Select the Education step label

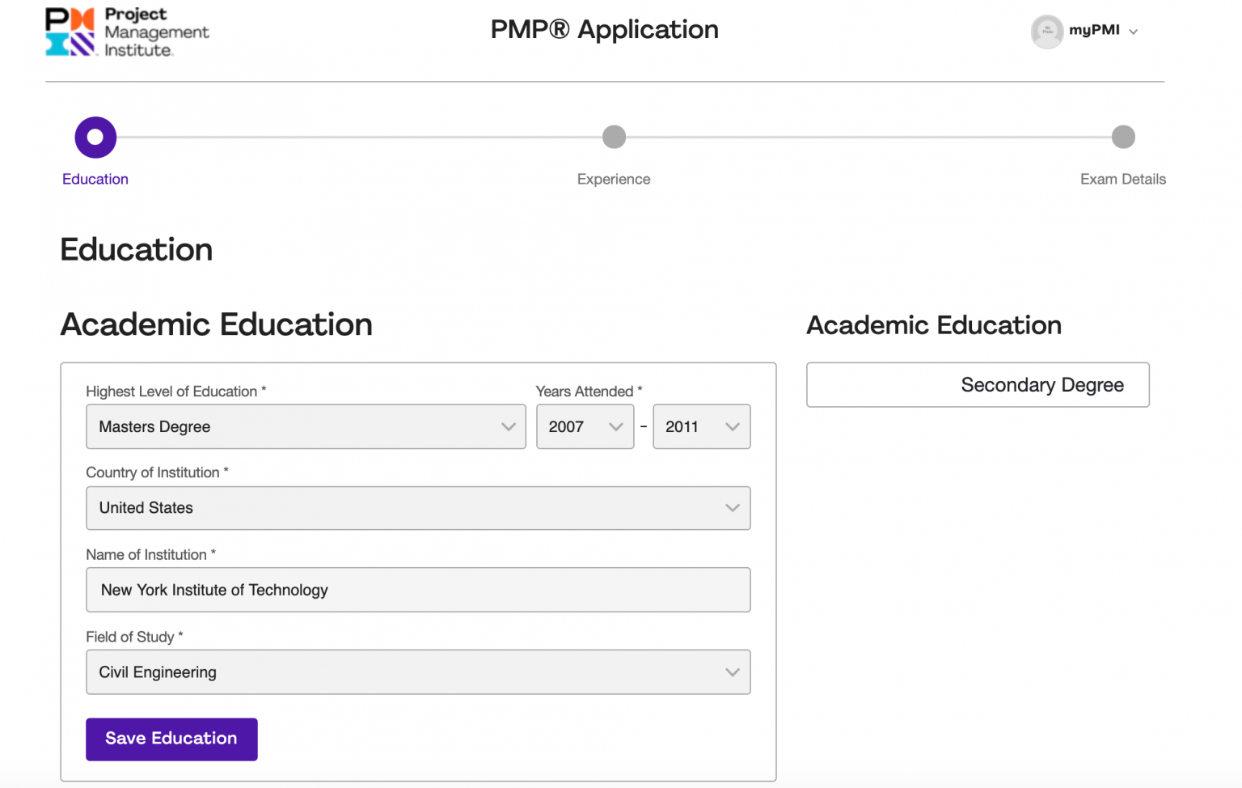pyautogui.click(x=95, y=179)
